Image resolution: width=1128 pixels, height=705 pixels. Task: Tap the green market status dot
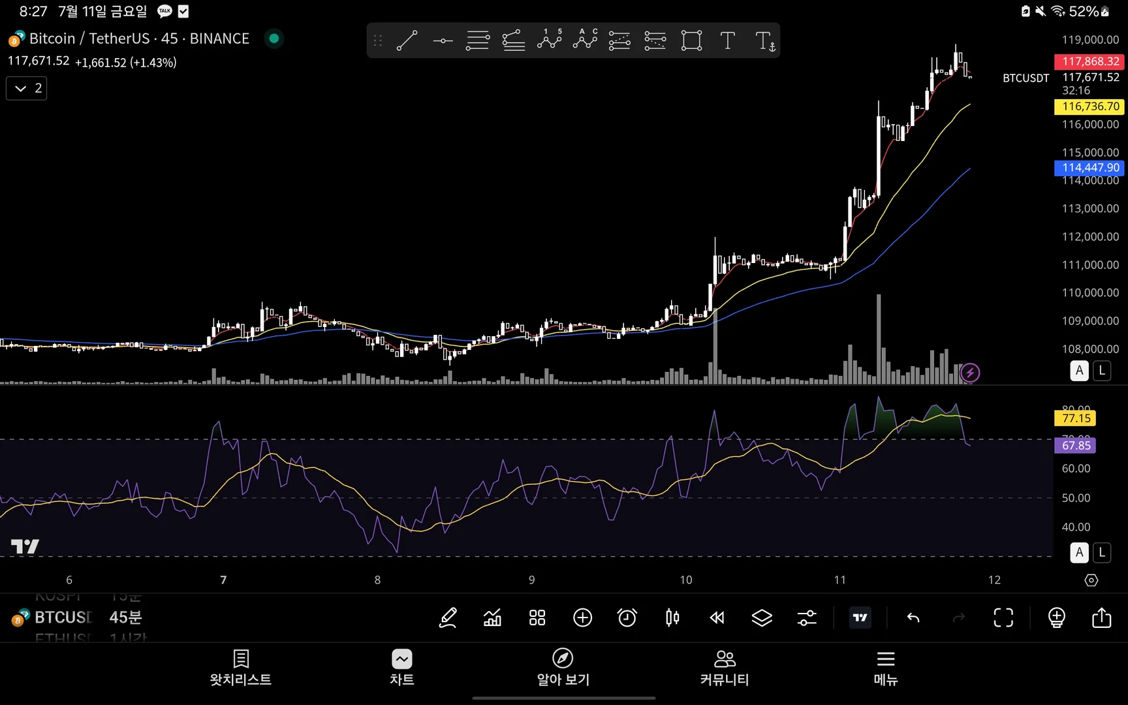(x=274, y=39)
